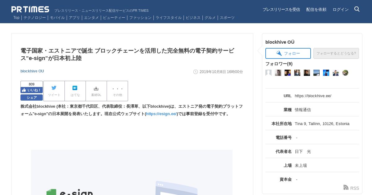Open the first follower avatar
Viewport: 372px width, 195px height.
point(268,73)
